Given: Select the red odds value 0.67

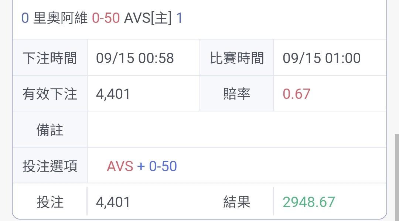Looking at the screenshot, I should (x=296, y=94).
